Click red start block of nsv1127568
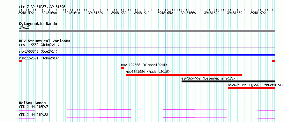This screenshot has width=284, height=122. [x=123, y=68]
